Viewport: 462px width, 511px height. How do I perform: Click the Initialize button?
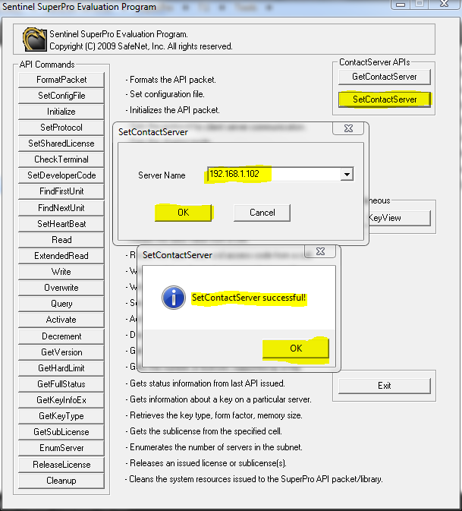(x=61, y=112)
